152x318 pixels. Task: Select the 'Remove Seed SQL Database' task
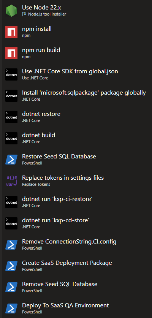(76, 287)
